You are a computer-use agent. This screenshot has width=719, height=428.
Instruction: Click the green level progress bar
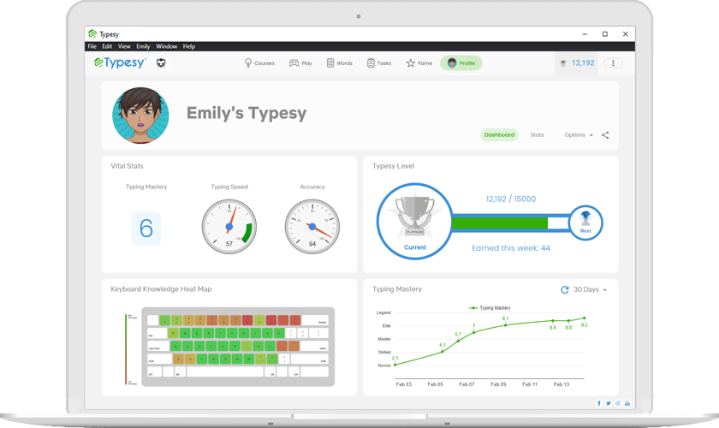coord(499,223)
